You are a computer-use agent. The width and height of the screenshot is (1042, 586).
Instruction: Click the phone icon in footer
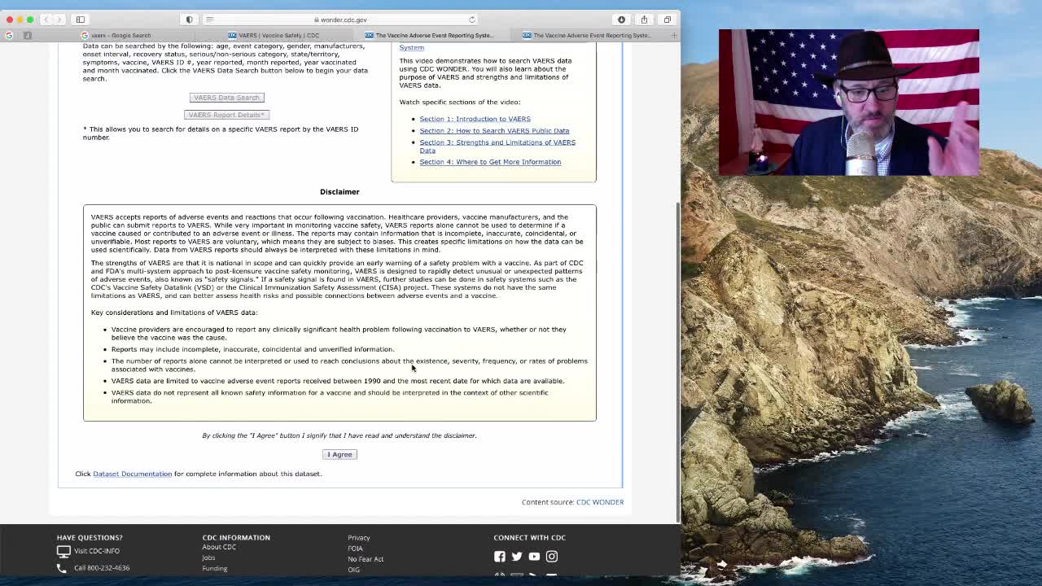(x=62, y=568)
